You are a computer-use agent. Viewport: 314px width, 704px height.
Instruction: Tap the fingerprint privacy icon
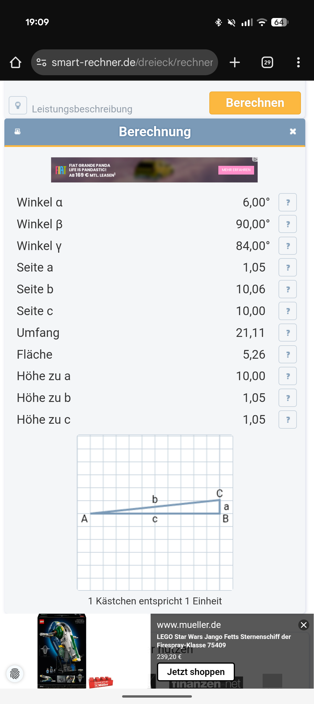click(15, 674)
